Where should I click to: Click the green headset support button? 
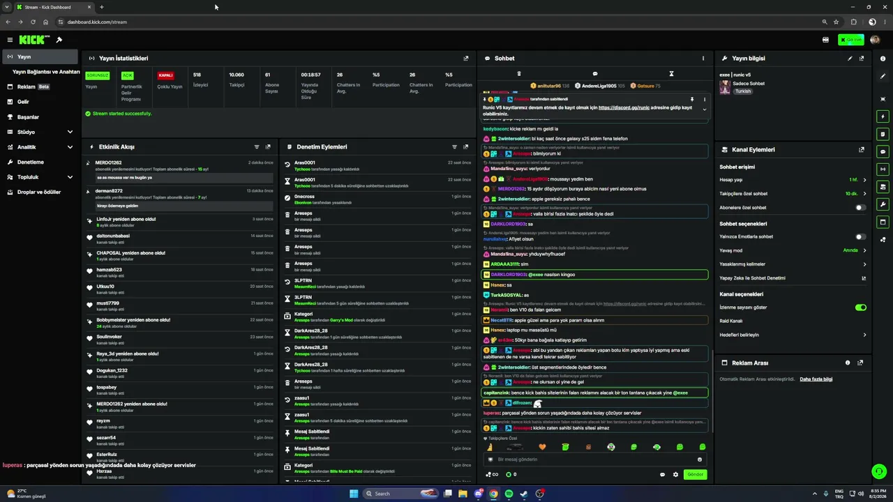[879, 472]
